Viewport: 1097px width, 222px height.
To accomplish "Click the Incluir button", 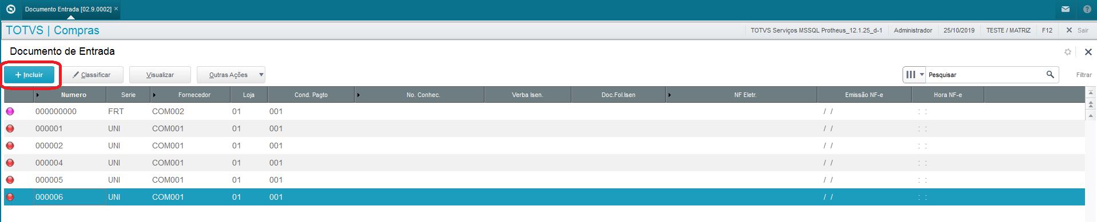I will pos(29,75).
